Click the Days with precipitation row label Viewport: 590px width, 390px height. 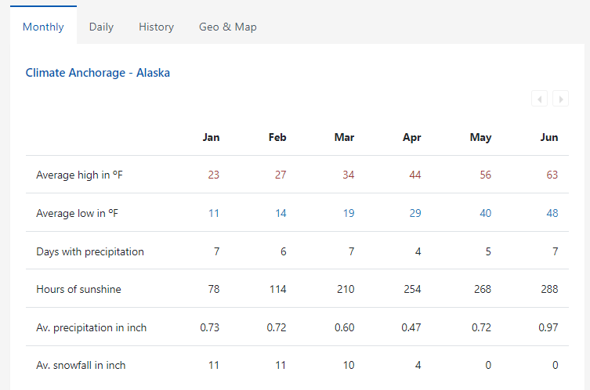[x=90, y=251]
